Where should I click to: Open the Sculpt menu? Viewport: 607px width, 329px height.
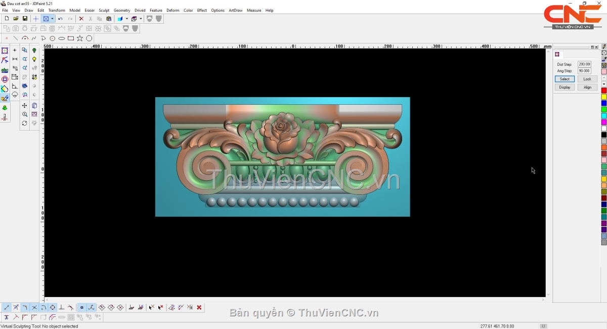tap(104, 10)
